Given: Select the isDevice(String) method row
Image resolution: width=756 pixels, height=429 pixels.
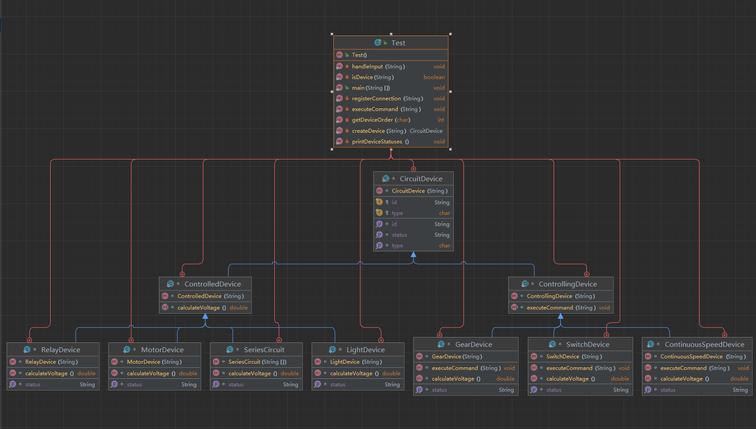Looking at the screenshot, I should pyautogui.click(x=391, y=77).
